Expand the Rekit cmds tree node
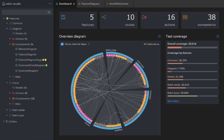224x140 pixels. pyautogui.click(x=7, y=110)
